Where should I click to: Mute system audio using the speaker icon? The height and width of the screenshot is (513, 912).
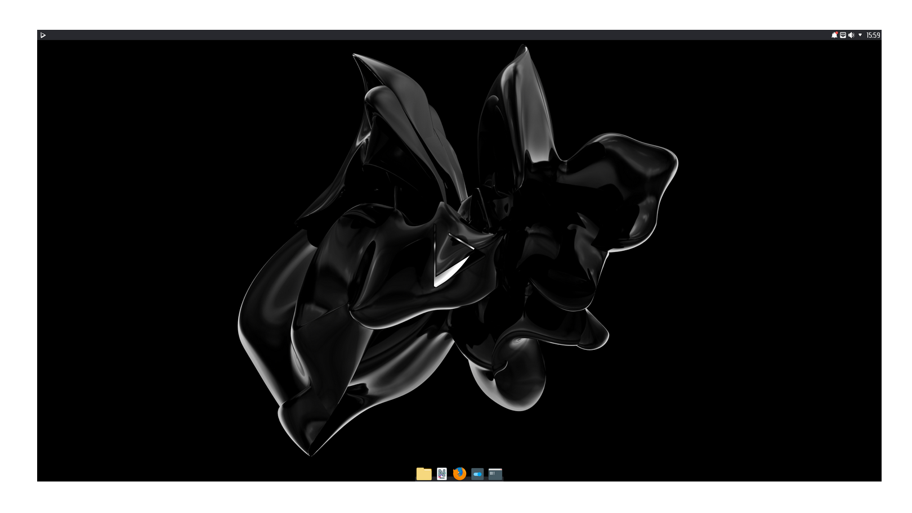tap(851, 35)
